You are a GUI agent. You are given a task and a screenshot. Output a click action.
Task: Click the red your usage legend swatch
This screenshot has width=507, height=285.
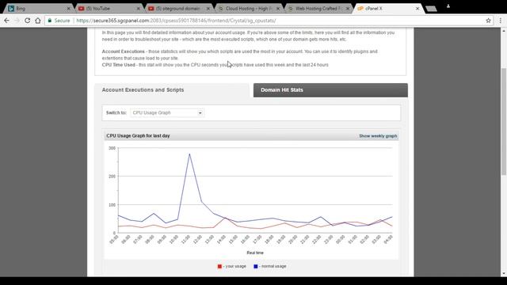coord(219,266)
